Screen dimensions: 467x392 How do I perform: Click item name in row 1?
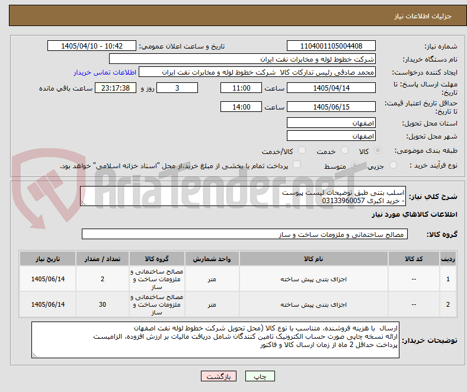(x=314, y=279)
